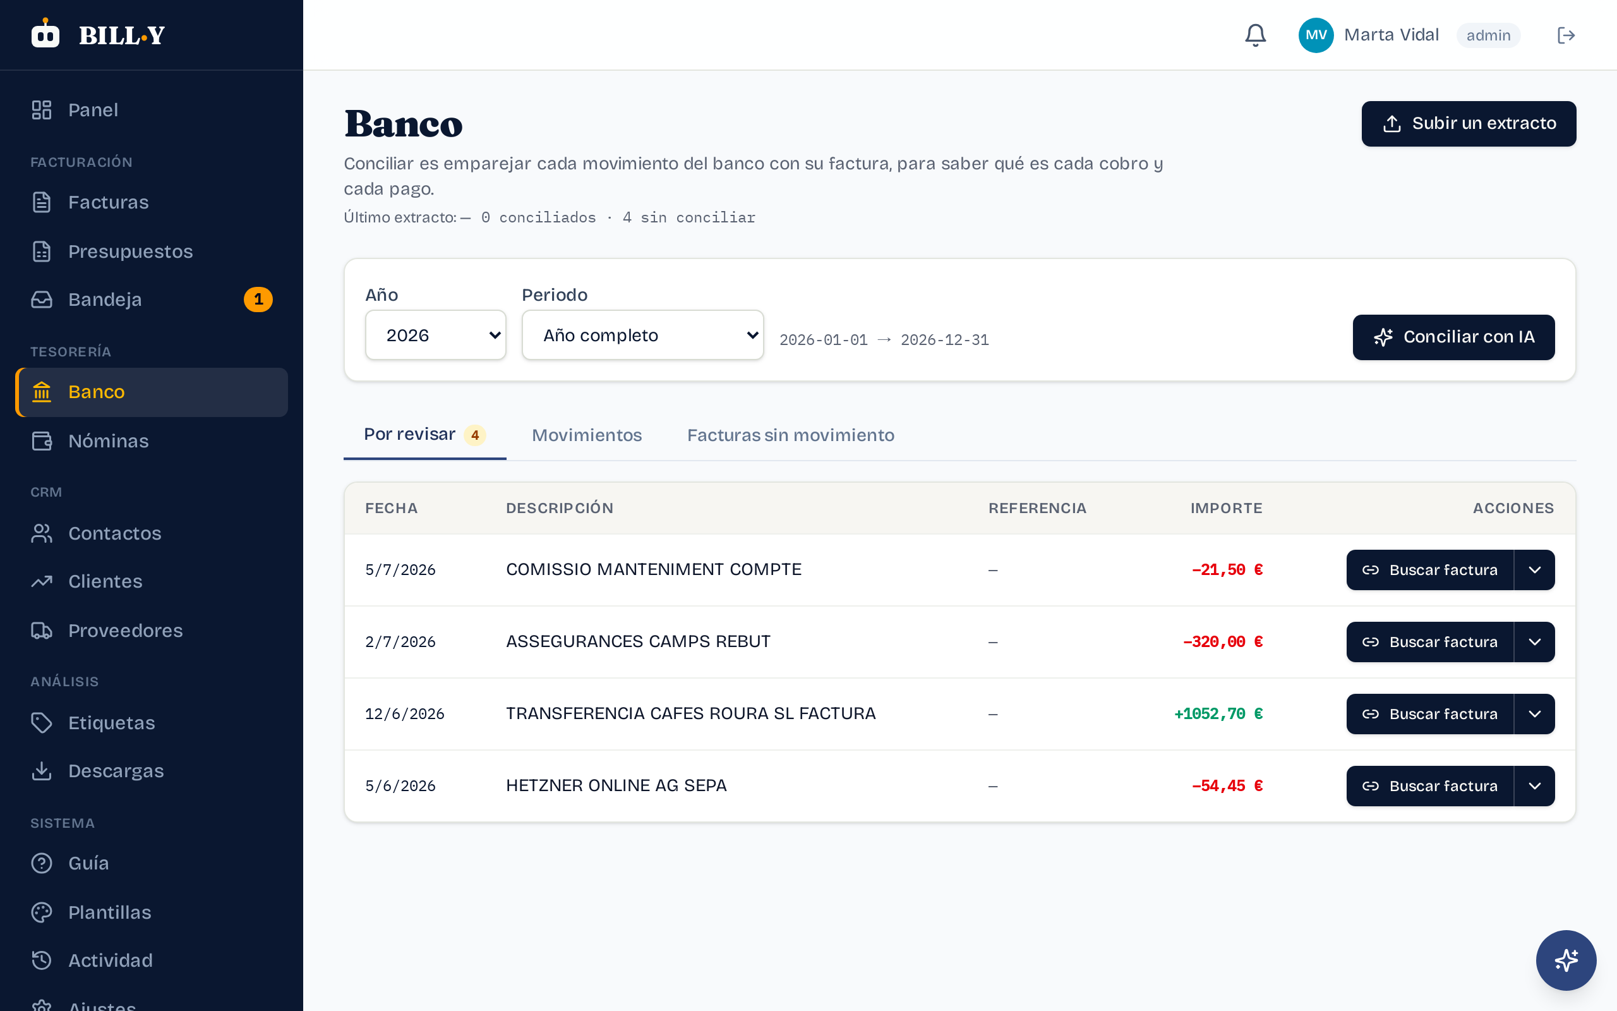Click Buscar factura for ASSEGURANCES CAMPS REBUT
The height and width of the screenshot is (1011, 1617).
1430,642
